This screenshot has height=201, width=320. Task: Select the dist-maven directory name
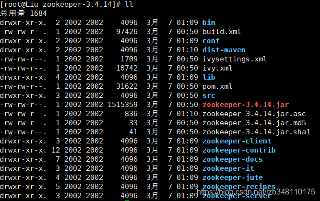click(x=224, y=50)
